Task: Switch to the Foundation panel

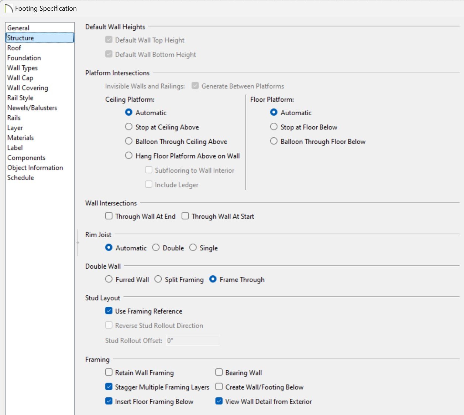Action: pyautogui.click(x=24, y=58)
